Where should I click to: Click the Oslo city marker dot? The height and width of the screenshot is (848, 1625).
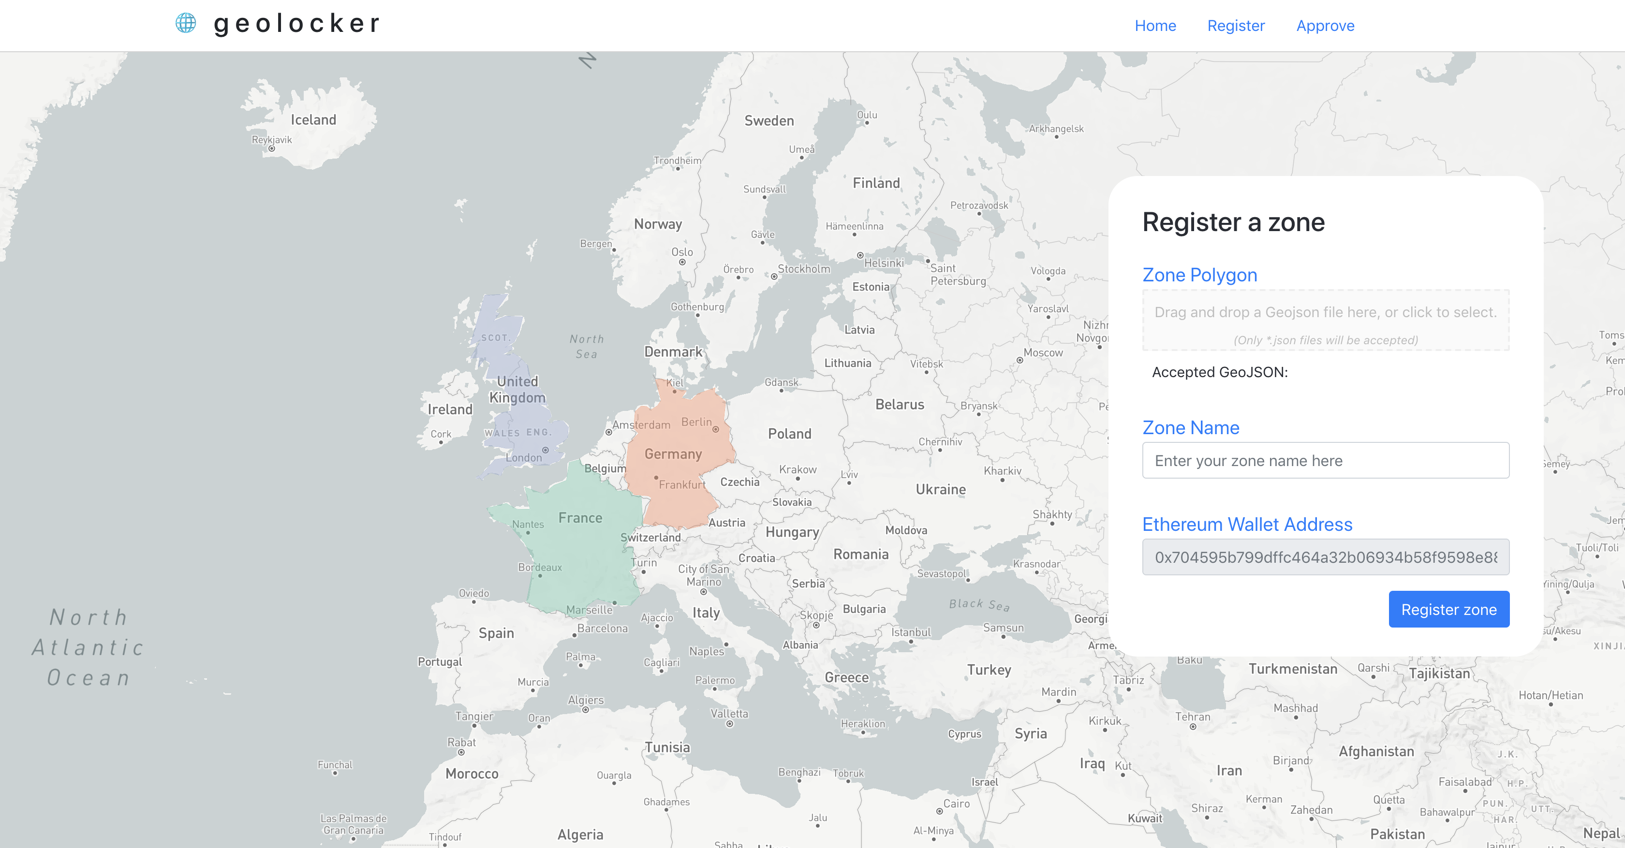[x=682, y=263]
